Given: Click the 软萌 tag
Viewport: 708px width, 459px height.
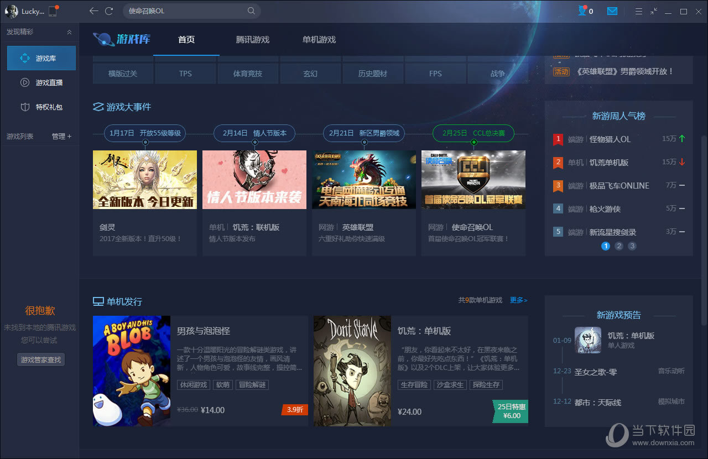Looking at the screenshot, I should point(222,385).
